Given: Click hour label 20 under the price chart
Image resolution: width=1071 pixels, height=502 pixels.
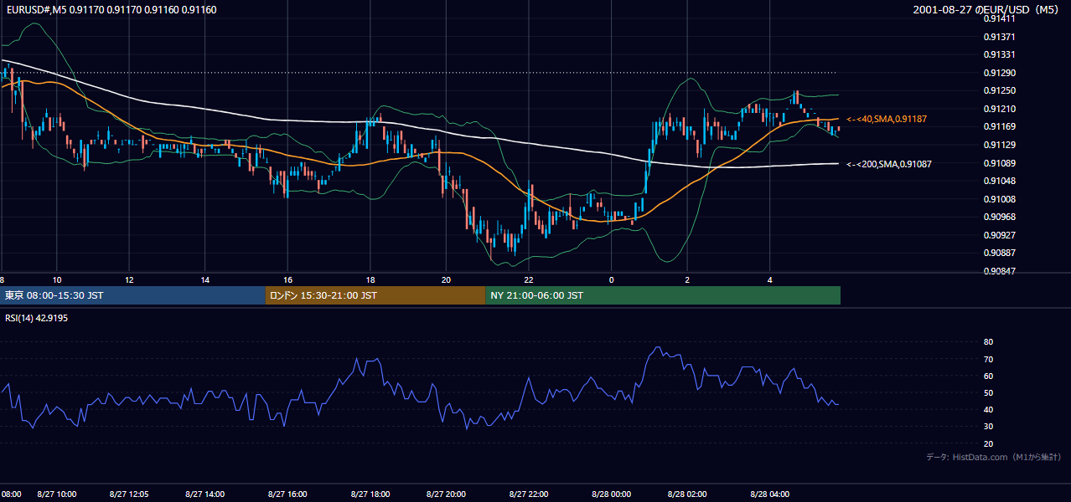Looking at the screenshot, I should [446, 280].
